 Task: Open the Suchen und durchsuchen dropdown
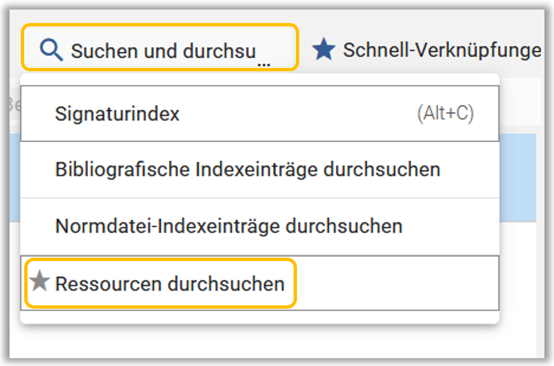tap(160, 47)
